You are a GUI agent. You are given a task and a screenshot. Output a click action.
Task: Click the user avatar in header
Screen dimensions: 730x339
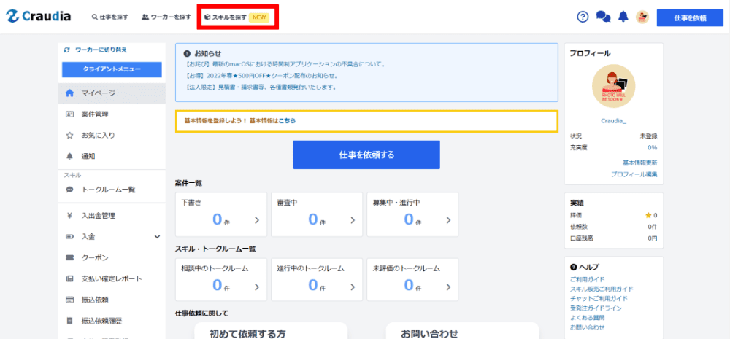point(642,17)
